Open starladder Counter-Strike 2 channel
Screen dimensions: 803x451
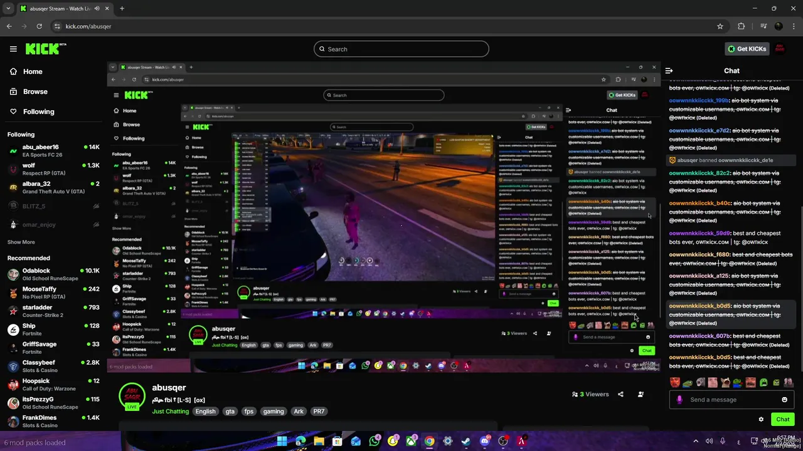(53, 311)
